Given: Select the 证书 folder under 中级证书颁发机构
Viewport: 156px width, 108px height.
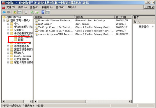Looking at the screenshot, I should pos(20,40).
